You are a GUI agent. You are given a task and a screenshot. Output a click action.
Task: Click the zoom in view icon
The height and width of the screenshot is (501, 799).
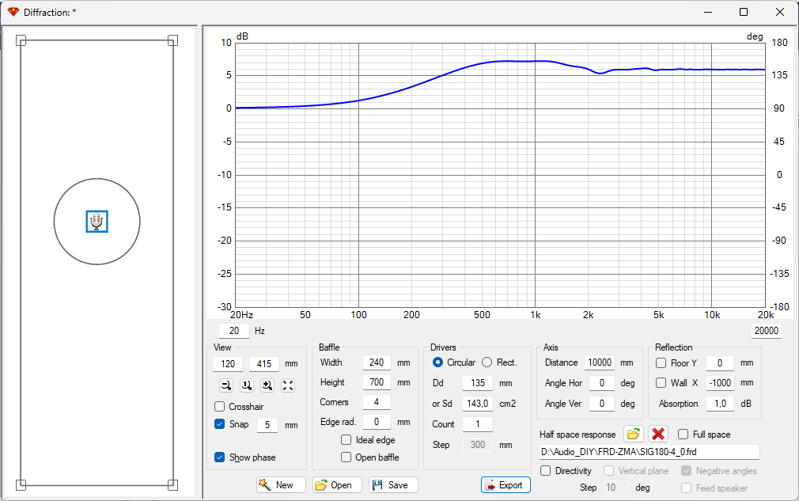[267, 385]
